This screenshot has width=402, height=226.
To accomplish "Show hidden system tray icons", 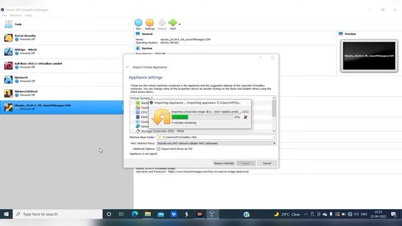I will click(x=306, y=214).
